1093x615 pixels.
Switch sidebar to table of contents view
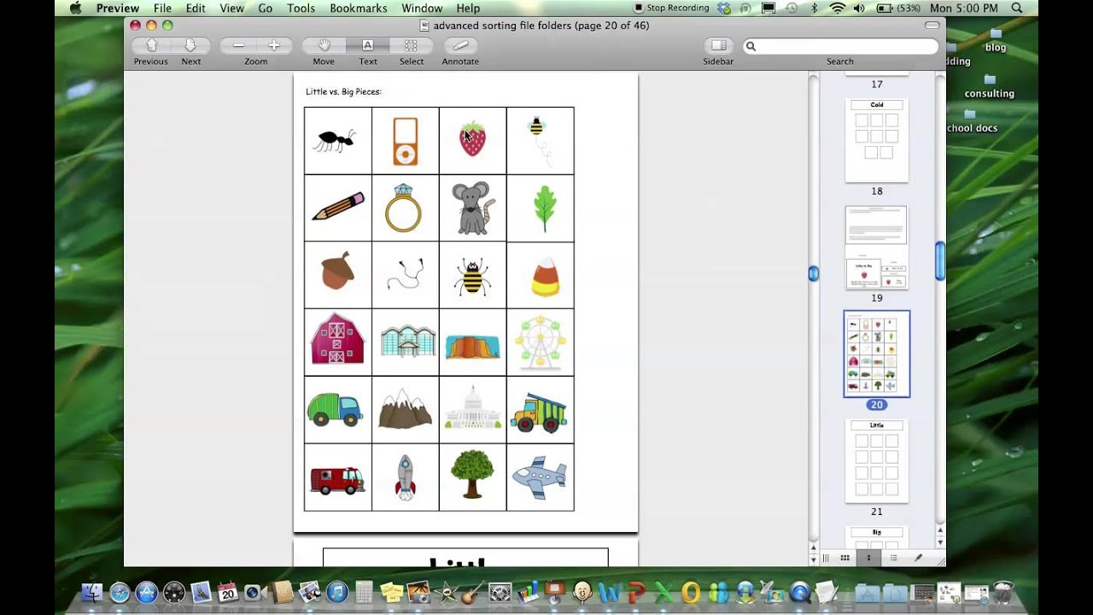(893, 558)
